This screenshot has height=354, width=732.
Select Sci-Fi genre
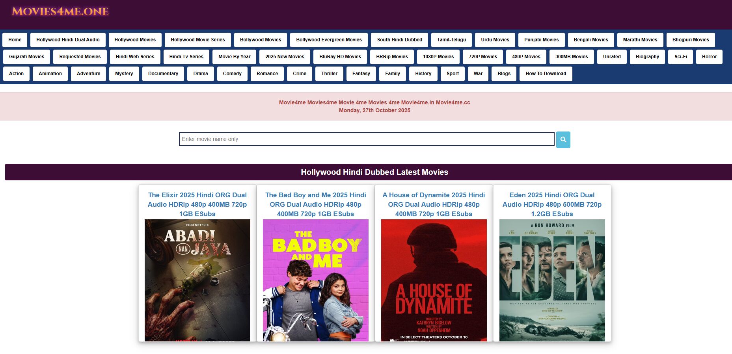tap(681, 57)
